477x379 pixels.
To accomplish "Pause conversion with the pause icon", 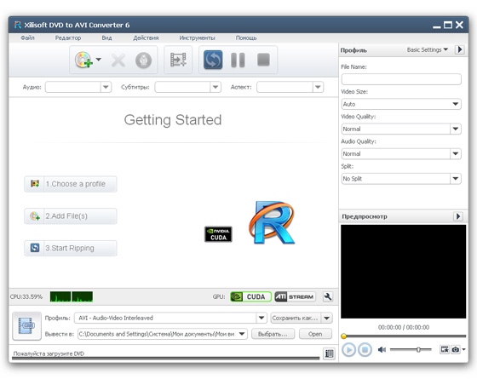I will tap(238, 60).
